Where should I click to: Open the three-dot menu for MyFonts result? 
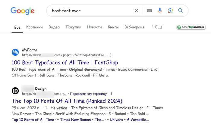(111, 55)
